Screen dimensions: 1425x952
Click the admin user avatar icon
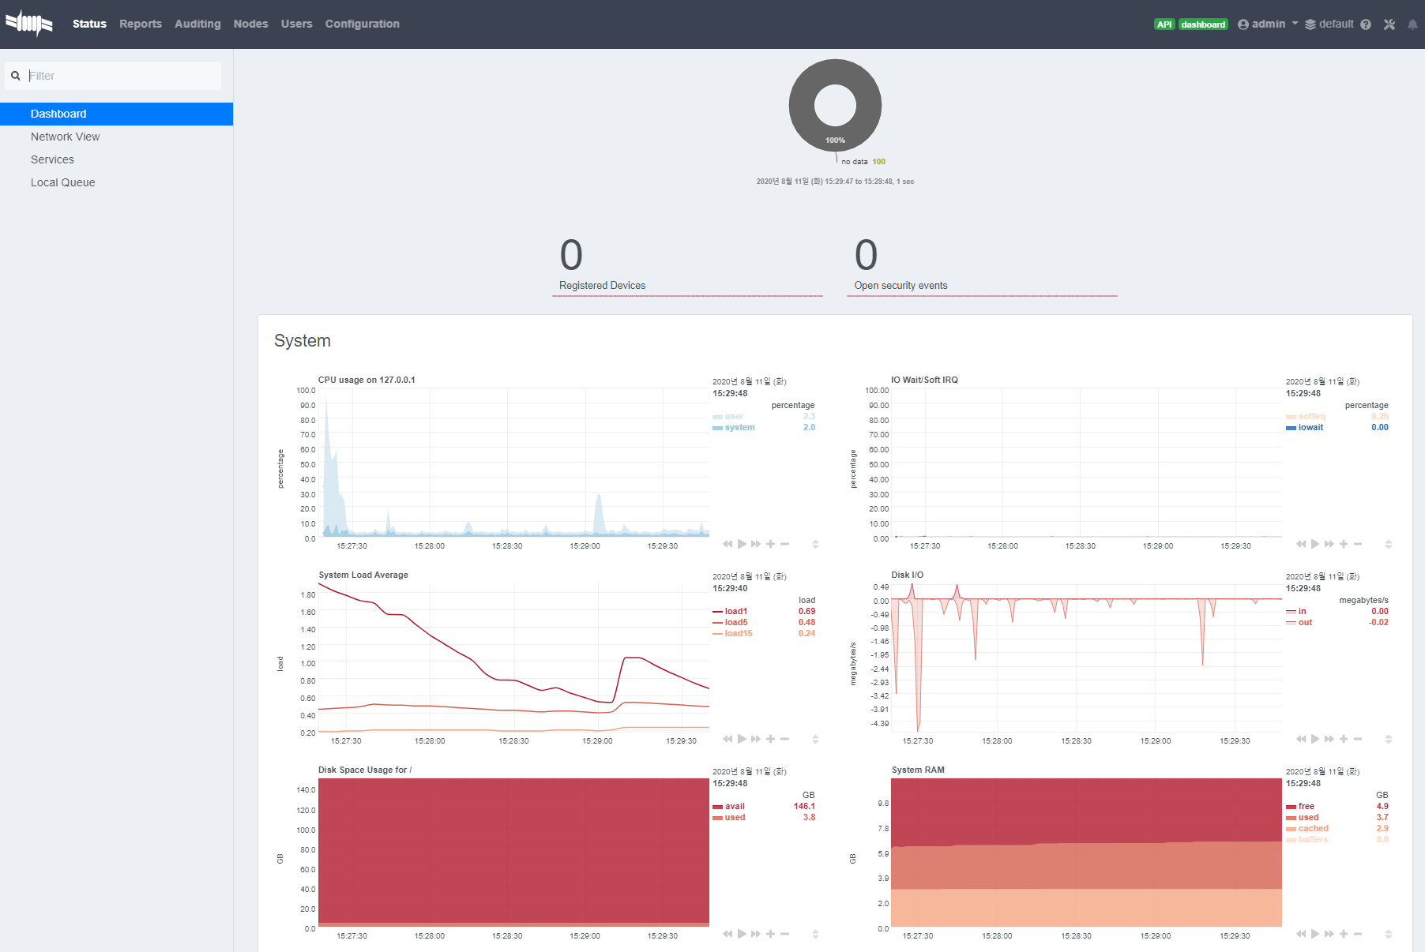(x=1243, y=24)
